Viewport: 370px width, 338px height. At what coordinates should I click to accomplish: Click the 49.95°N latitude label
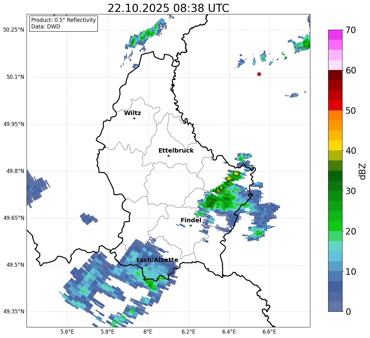click(14, 124)
